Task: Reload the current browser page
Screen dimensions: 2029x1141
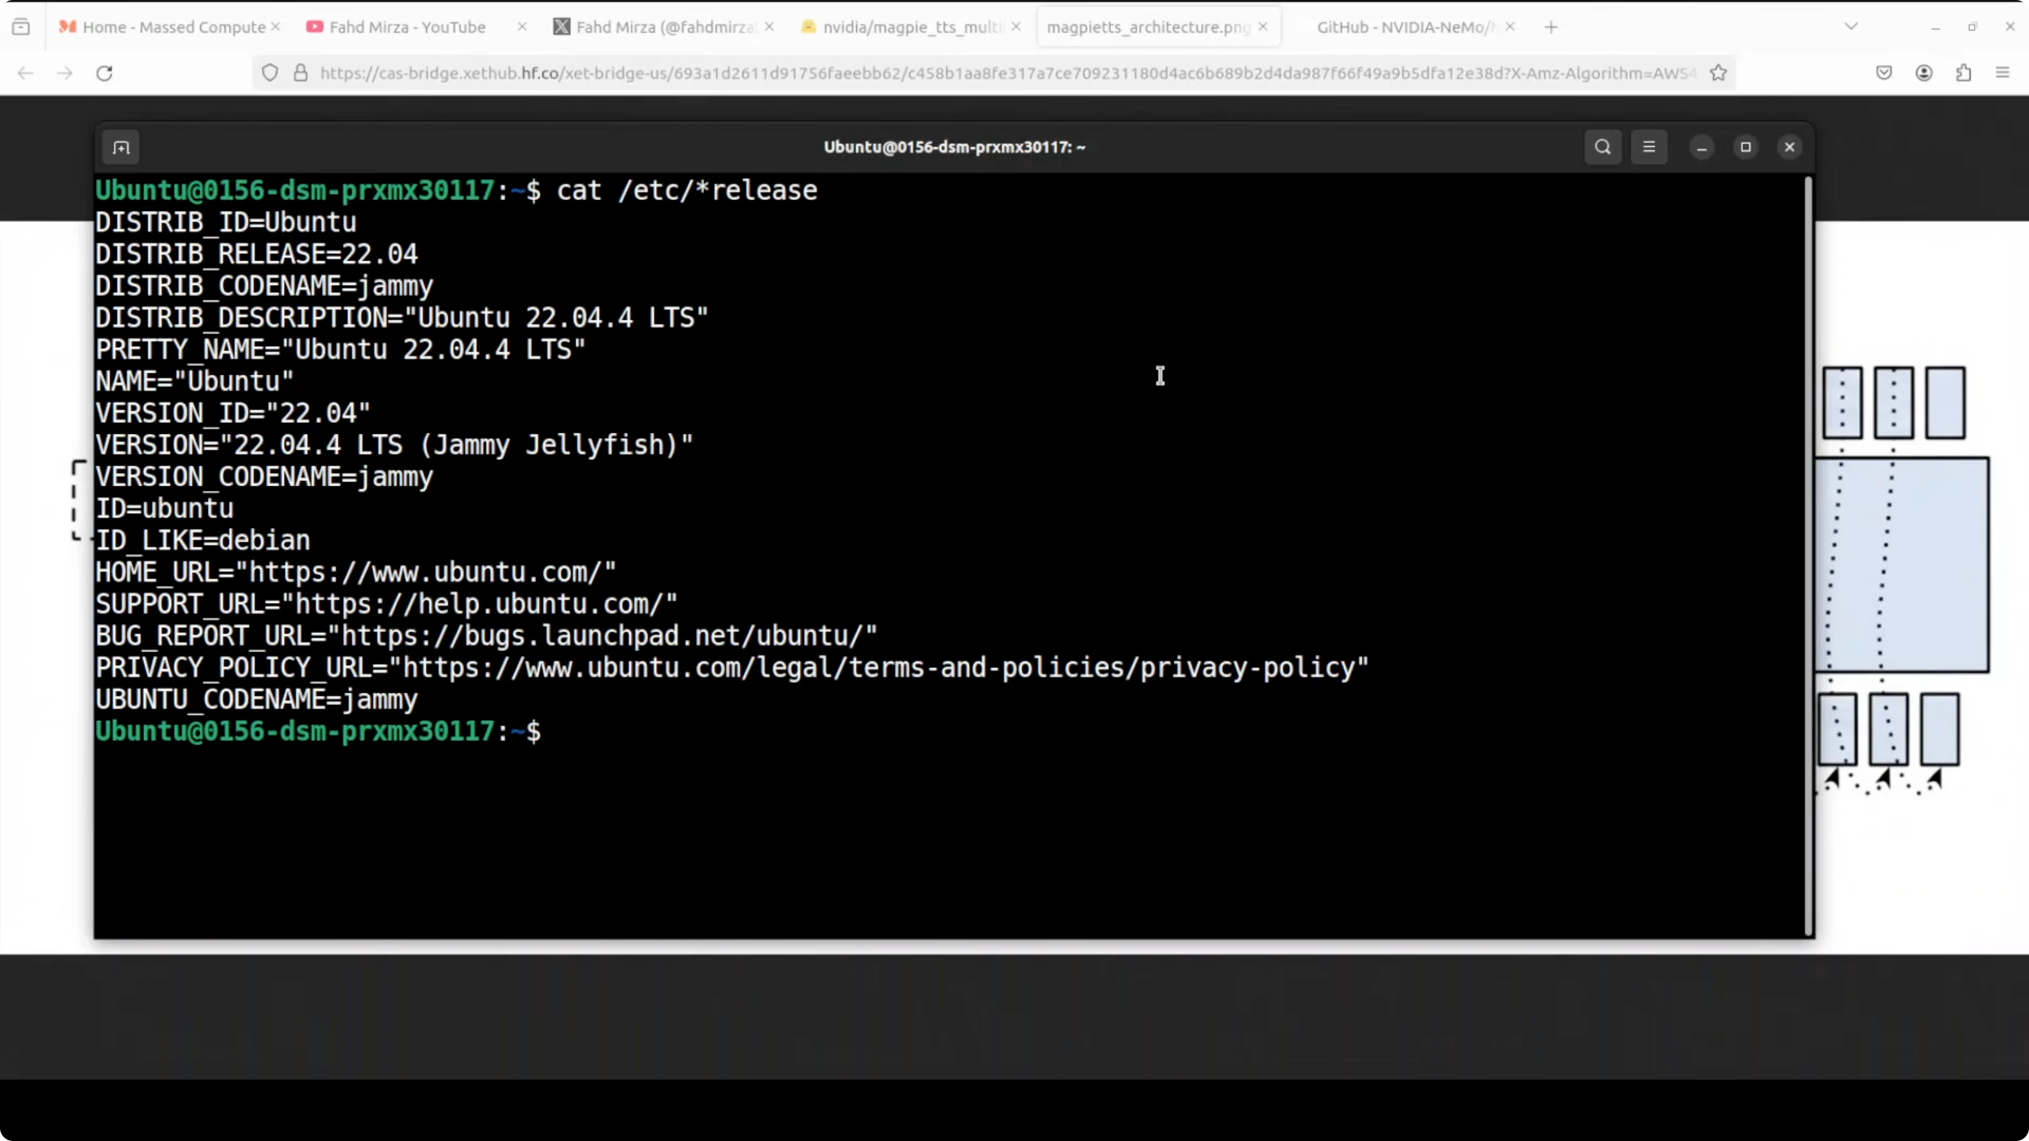Action: tap(104, 73)
